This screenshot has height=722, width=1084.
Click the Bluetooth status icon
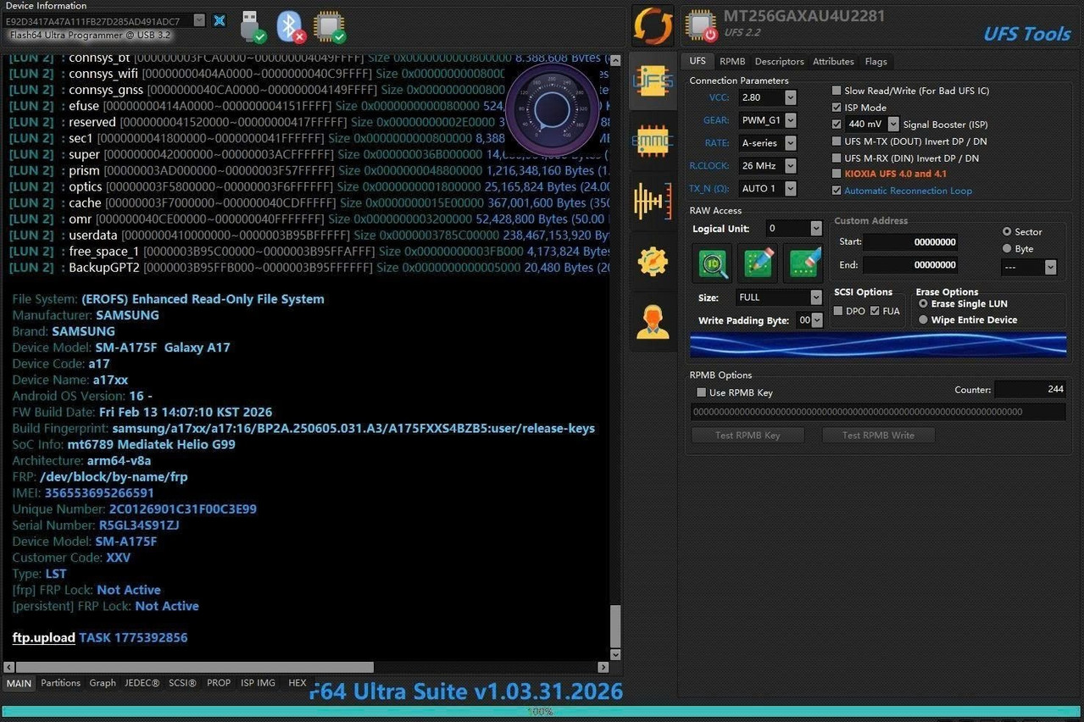(292, 26)
